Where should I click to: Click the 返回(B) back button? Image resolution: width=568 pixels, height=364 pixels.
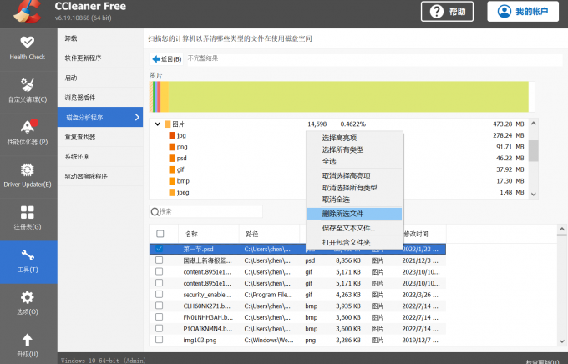(x=167, y=59)
